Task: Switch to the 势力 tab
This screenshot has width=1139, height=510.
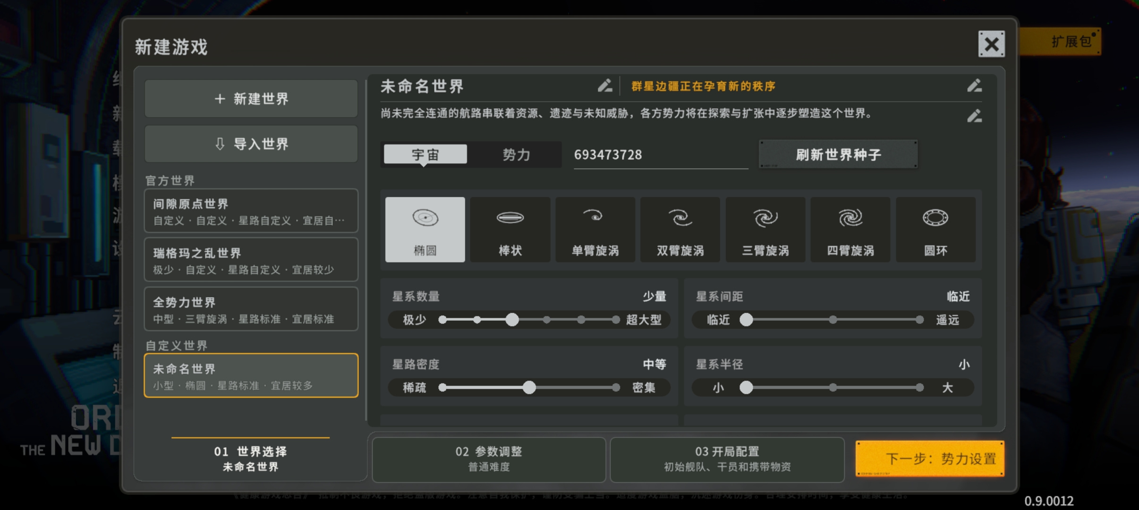Action: (516, 154)
